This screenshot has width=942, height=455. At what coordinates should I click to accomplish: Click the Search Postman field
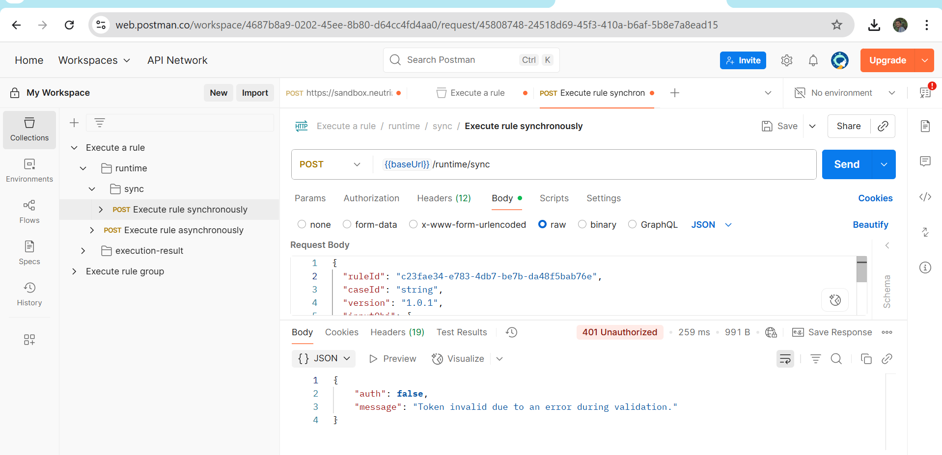471,60
